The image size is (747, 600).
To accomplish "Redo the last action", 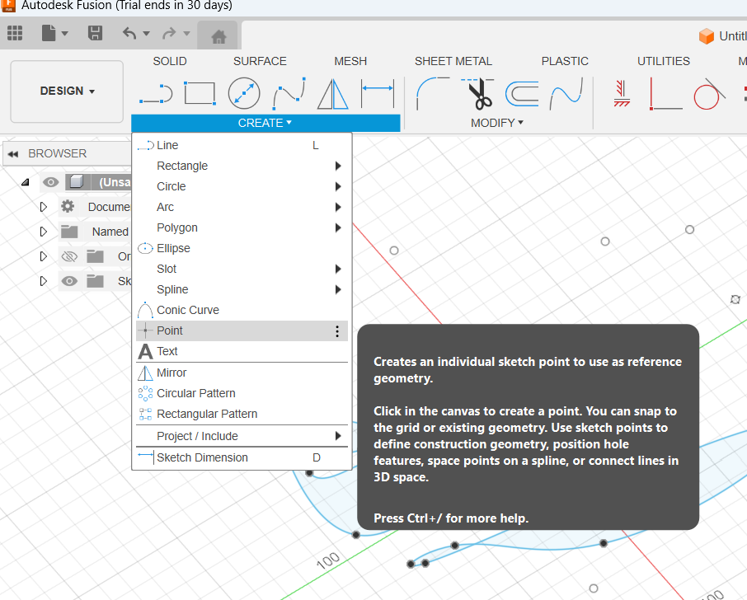I will [x=170, y=33].
